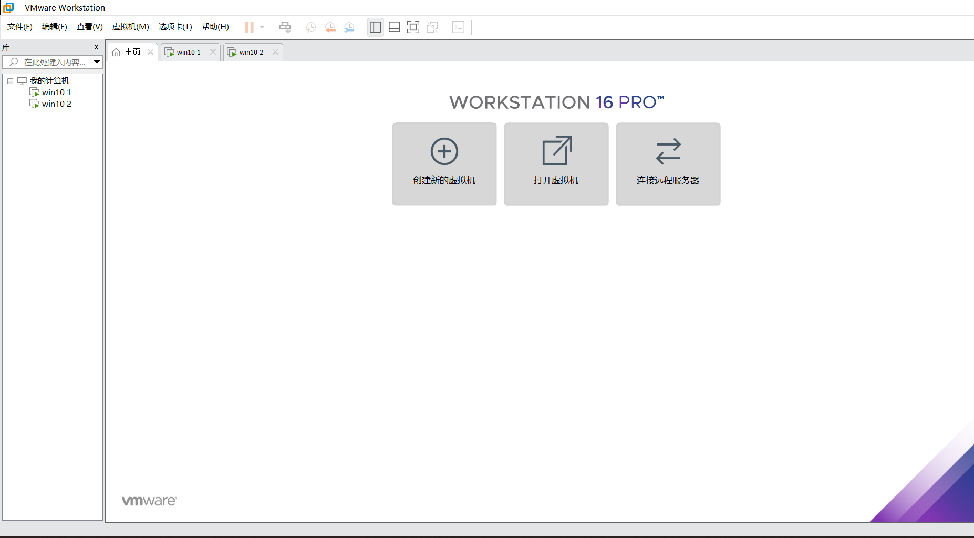Close the win10 2 tab

tap(275, 52)
